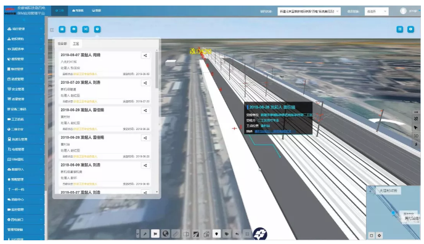Click the list panel's scroll-up arrow

[157, 50]
